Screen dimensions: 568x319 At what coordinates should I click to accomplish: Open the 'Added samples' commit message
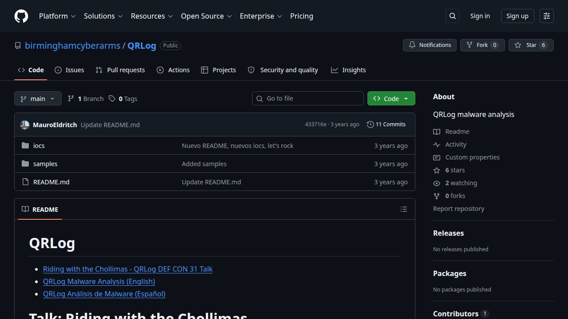click(204, 163)
